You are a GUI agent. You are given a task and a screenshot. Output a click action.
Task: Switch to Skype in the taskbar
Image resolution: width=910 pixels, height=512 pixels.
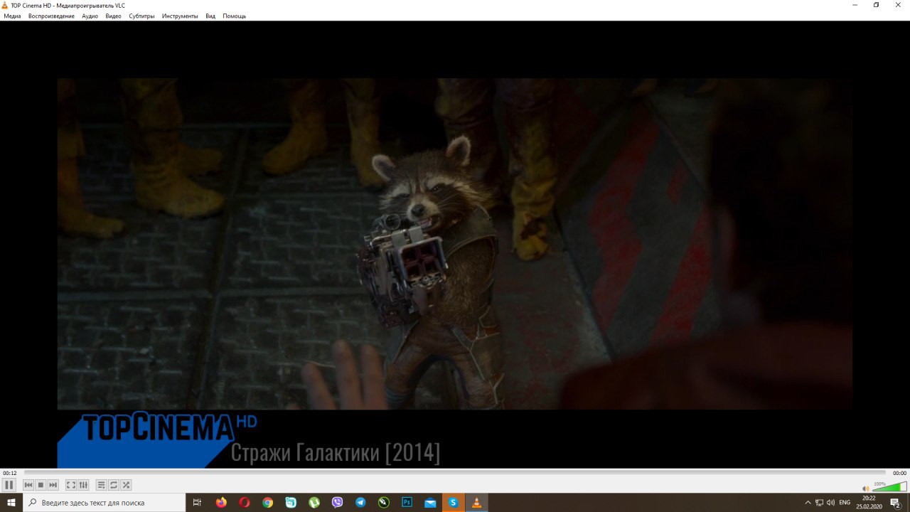[453, 503]
